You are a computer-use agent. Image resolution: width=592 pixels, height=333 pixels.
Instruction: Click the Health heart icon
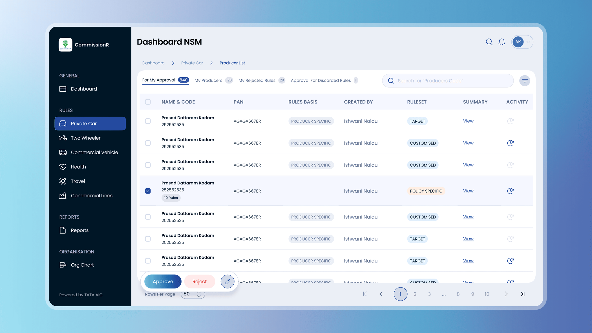63,167
